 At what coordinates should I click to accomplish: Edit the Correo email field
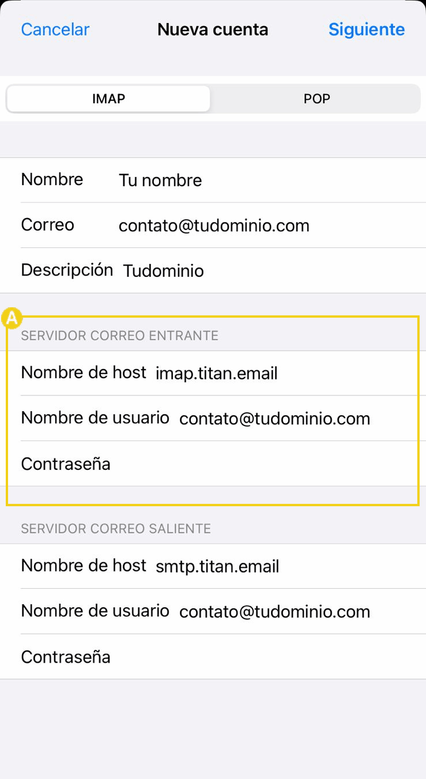point(214,225)
